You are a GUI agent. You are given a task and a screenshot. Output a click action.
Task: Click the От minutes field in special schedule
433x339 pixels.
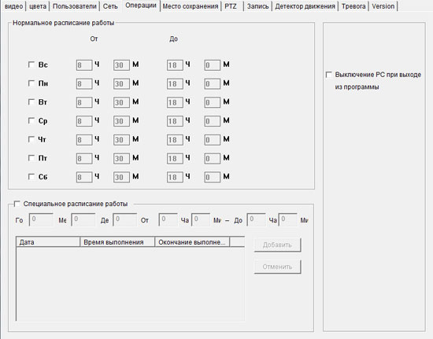[x=201, y=220]
